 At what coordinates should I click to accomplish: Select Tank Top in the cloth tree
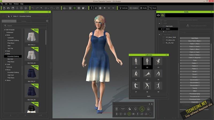click(10, 48)
